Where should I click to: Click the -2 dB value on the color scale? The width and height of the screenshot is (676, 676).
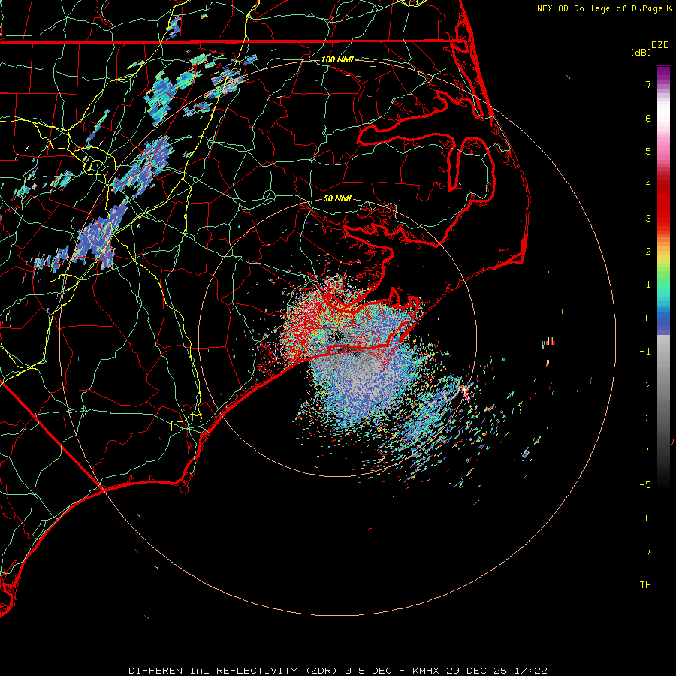(645, 385)
